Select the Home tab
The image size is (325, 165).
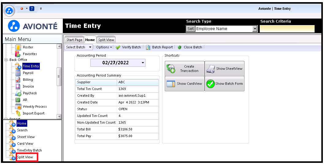pyautogui.click(x=90, y=40)
